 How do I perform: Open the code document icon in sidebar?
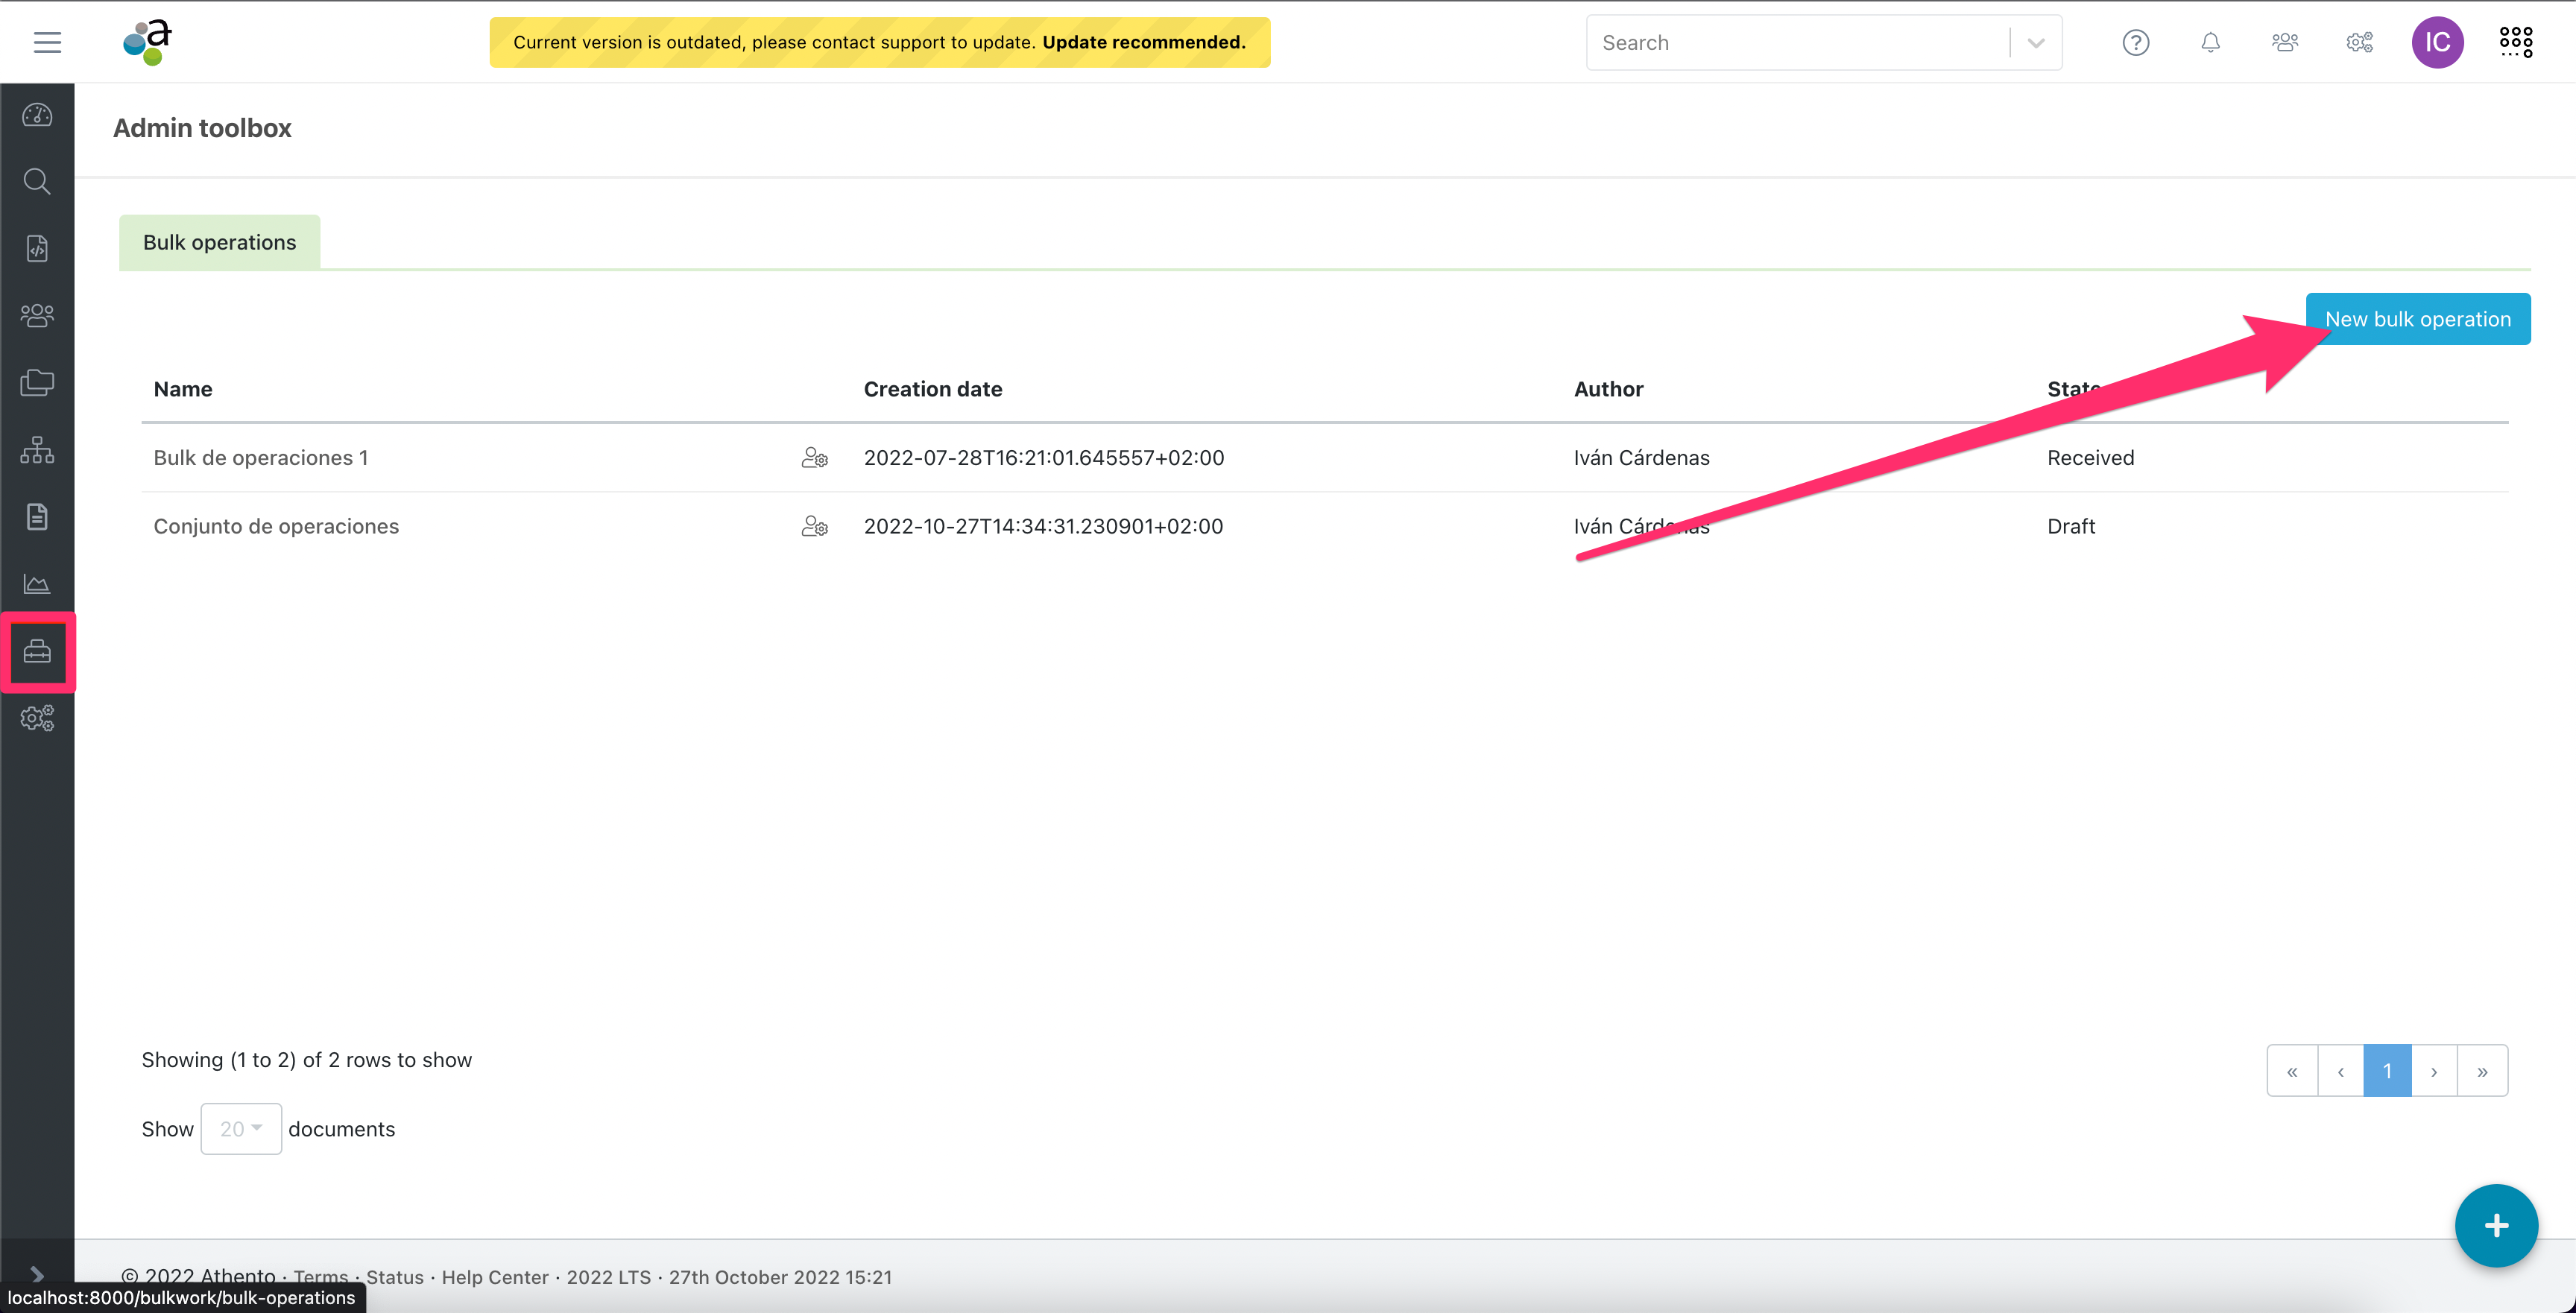[x=37, y=248]
